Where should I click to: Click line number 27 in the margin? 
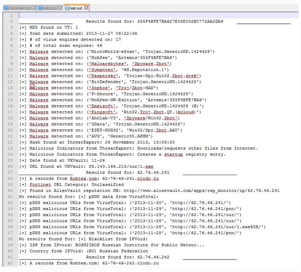(x=10, y=172)
